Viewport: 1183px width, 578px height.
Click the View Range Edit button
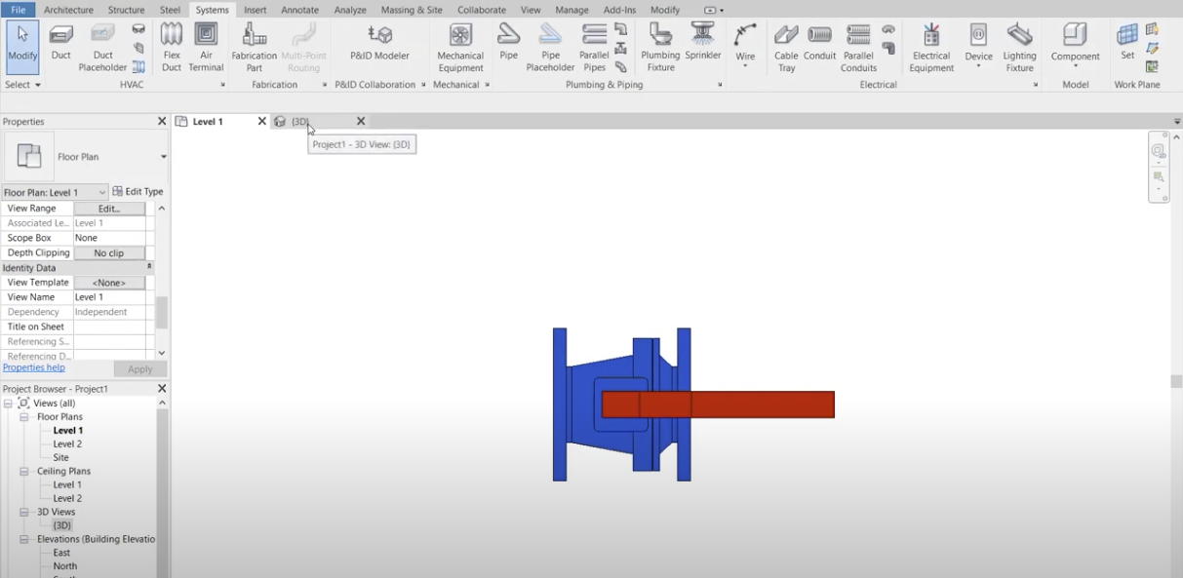point(109,209)
